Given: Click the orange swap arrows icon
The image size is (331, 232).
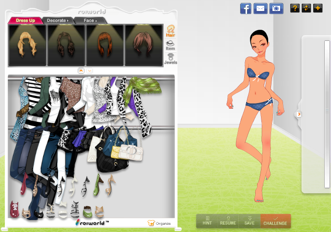Looking at the screenshot, I should (x=306, y=8).
